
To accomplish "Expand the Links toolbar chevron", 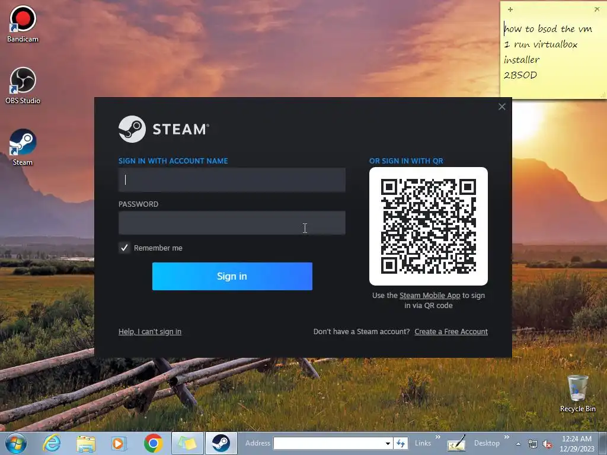I will pos(438,437).
